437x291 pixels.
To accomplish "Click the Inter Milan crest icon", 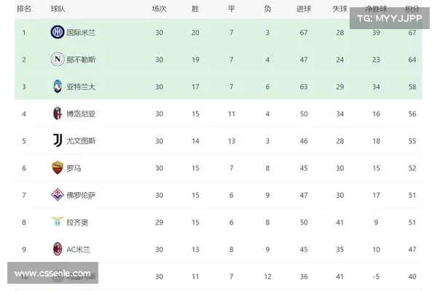I will tap(58, 32).
